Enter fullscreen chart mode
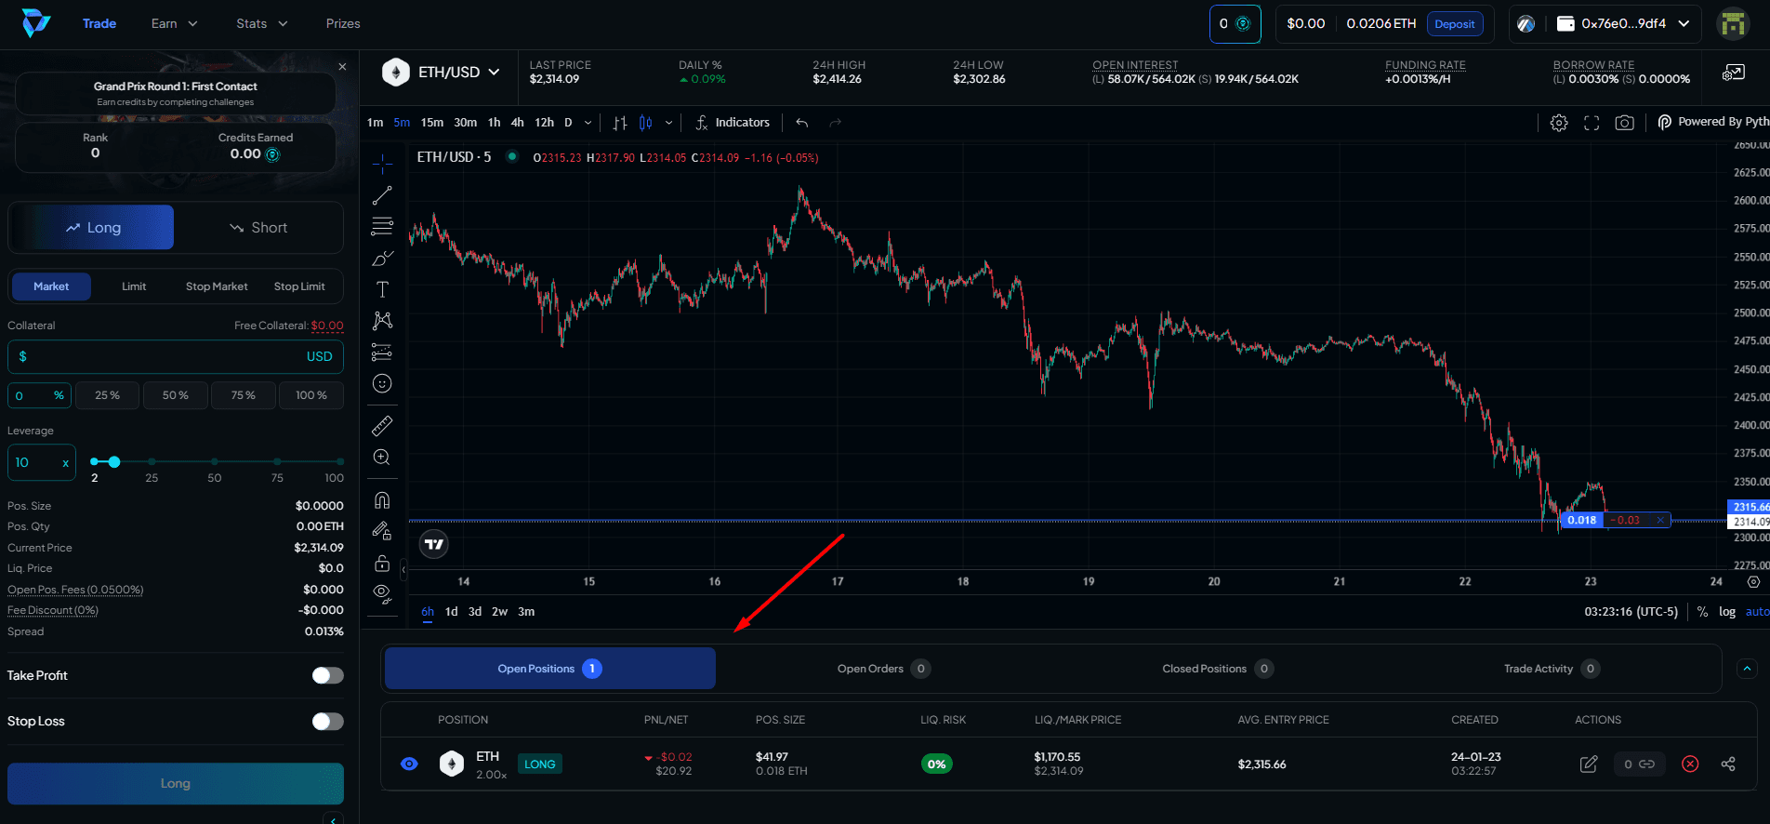 [1592, 123]
